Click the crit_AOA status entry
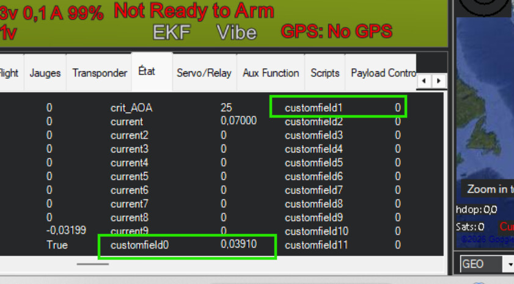 [131, 108]
